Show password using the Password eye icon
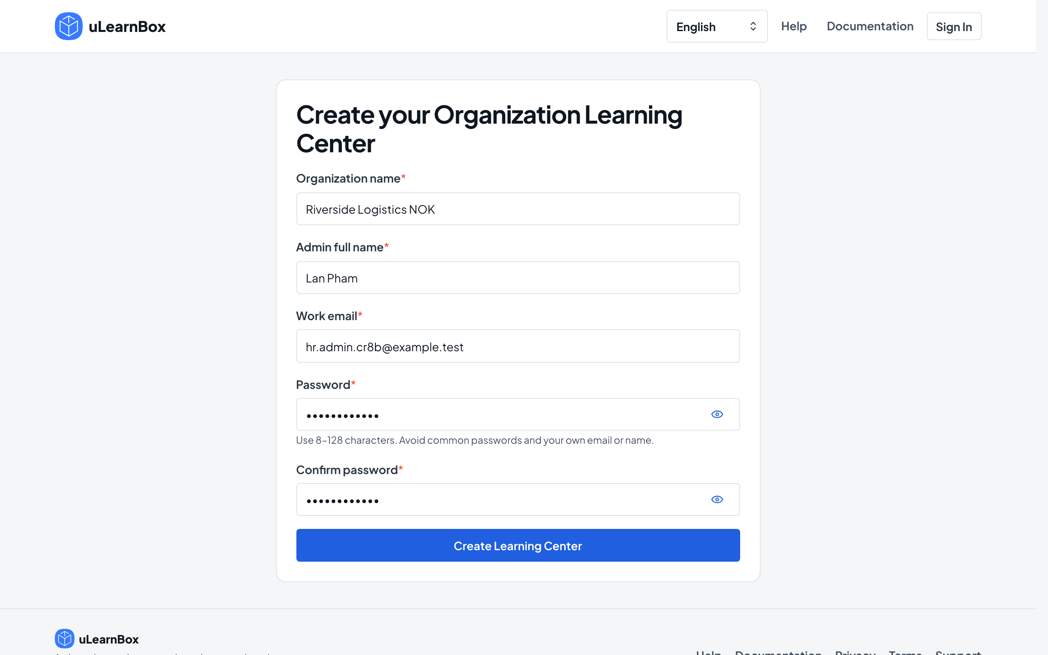This screenshot has width=1048, height=655. 717,414
